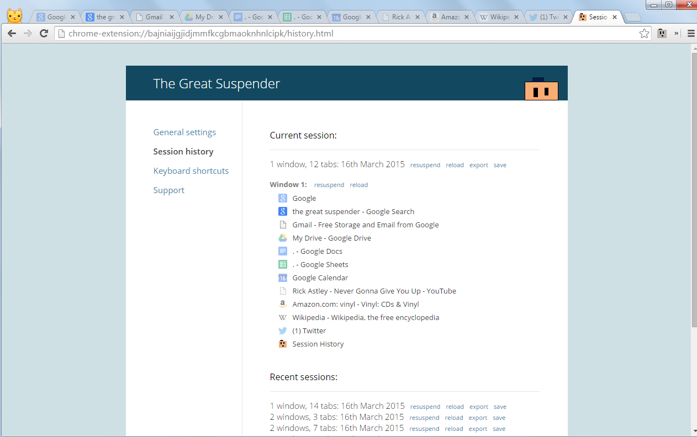Click the blank page icon next to Gmail
This screenshot has height=437, width=697.
click(x=282, y=225)
